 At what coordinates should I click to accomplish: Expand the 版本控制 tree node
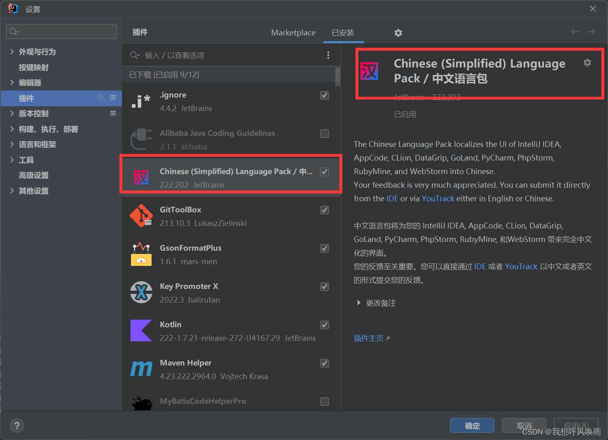pyautogui.click(x=12, y=113)
